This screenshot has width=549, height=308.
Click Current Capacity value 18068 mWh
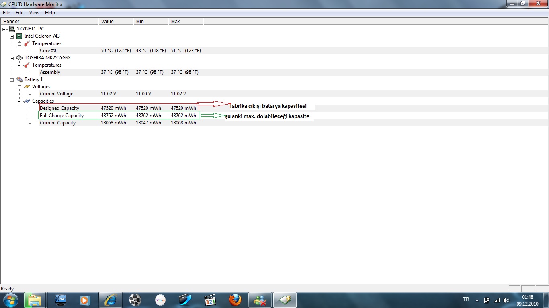tap(113, 123)
